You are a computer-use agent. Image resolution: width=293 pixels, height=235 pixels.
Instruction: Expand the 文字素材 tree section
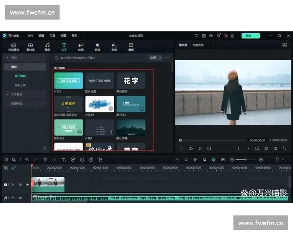(x=17, y=94)
